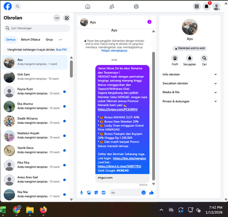Record a voice clip with microphone icon
Viewport: 228px width, 217px height.
82,193
